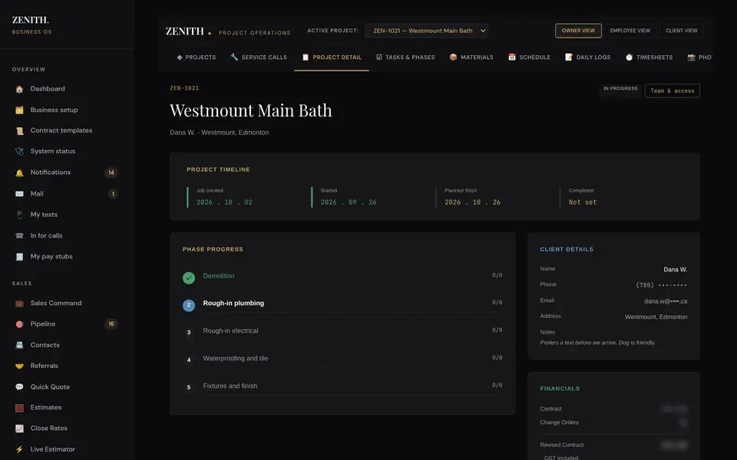The height and width of the screenshot is (460, 737).
Task: Select the Rough-in plumbing phase
Action: (342, 304)
